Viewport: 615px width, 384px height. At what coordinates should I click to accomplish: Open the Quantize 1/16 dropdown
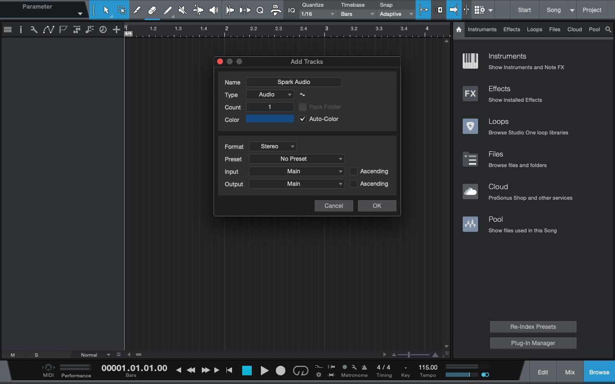[x=318, y=14]
